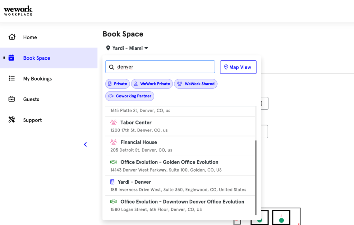Click the address 1200 17th St, Denver
This screenshot has width=354, height=225.
pos(139,130)
